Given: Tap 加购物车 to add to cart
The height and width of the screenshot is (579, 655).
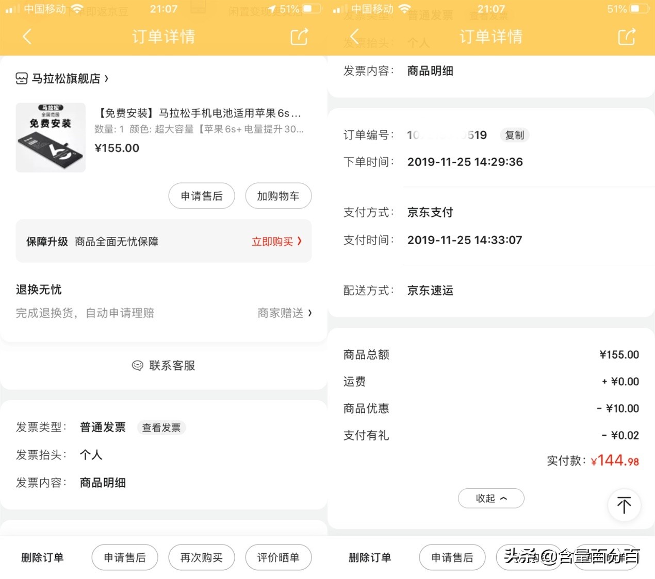Looking at the screenshot, I should click(x=279, y=196).
